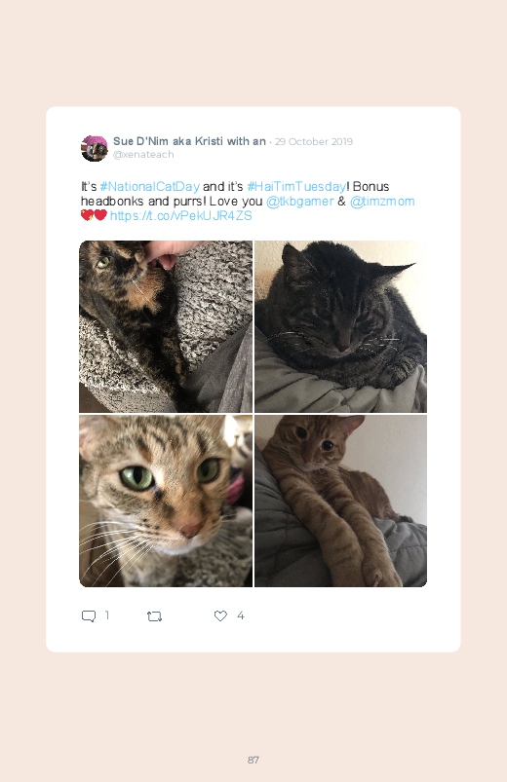
Task: Click the page number 87
Action: (253, 760)
